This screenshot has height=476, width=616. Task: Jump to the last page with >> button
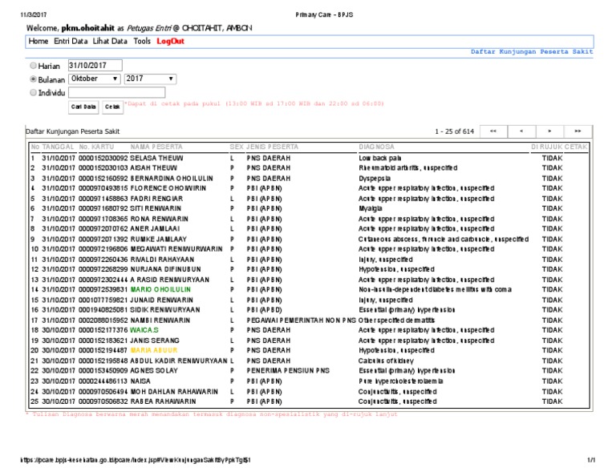pyautogui.click(x=577, y=130)
